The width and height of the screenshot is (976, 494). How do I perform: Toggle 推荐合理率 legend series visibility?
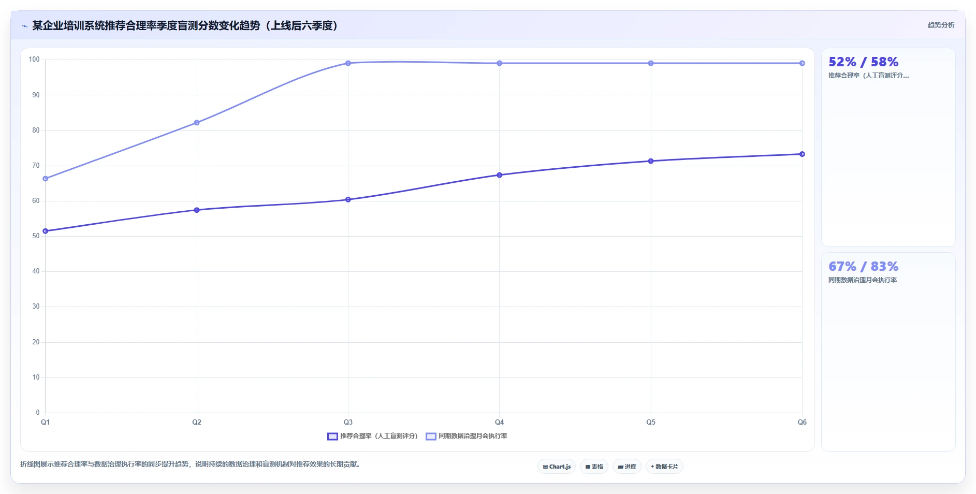point(372,436)
